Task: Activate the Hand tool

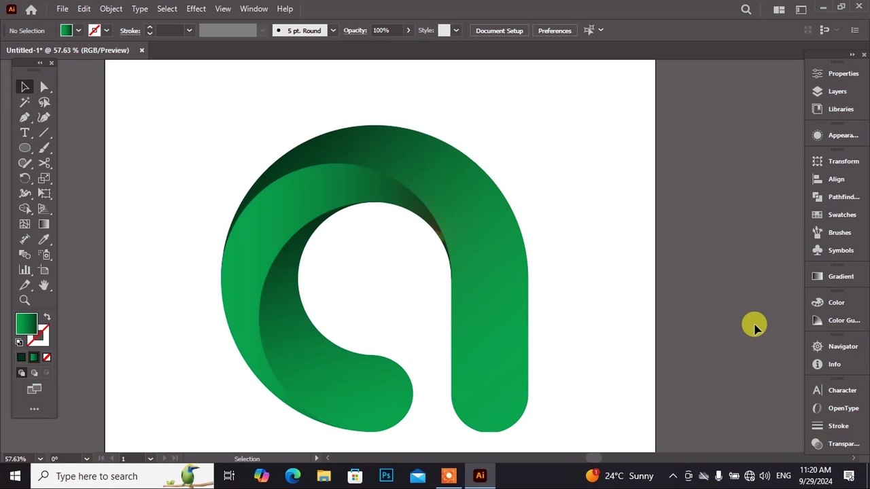Action: pyautogui.click(x=44, y=285)
